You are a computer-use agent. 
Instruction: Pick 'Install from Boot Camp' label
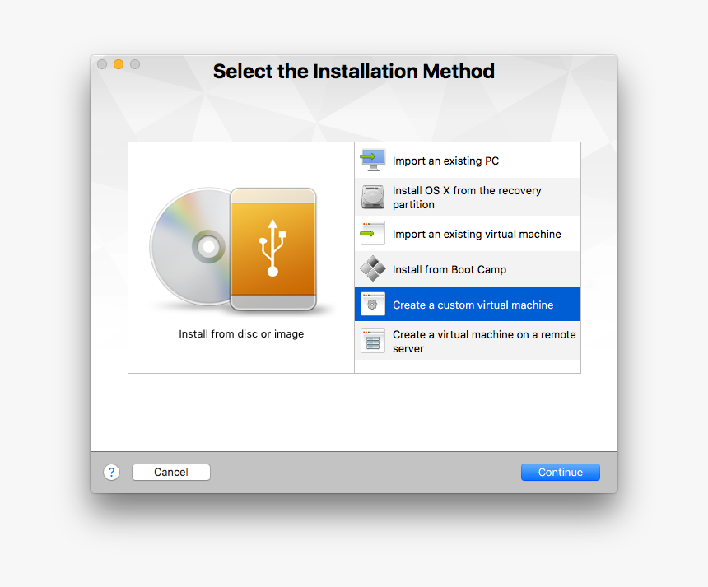point(449,269)
